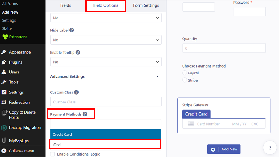The image size is (279, 157).
Task: Click the question mark help button
Action: pos(270,148)
